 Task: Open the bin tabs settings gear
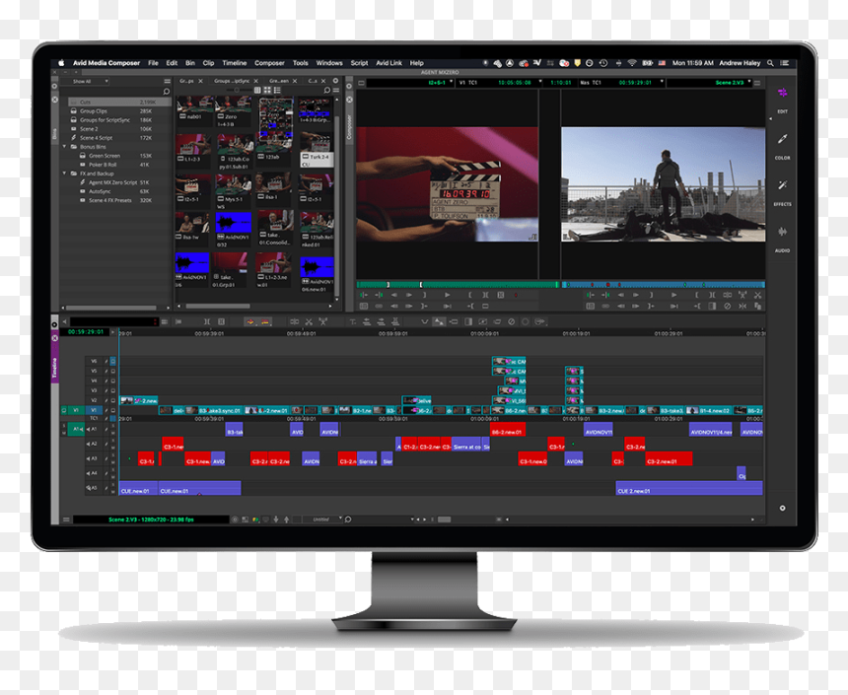335,81
